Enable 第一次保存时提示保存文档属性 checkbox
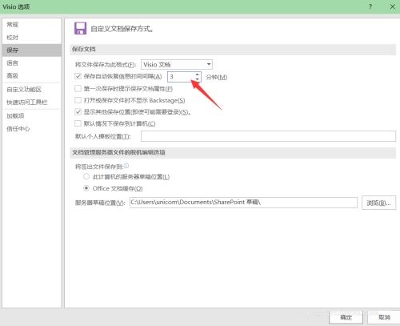Viewport: 400px width, 326px height. 78,88
